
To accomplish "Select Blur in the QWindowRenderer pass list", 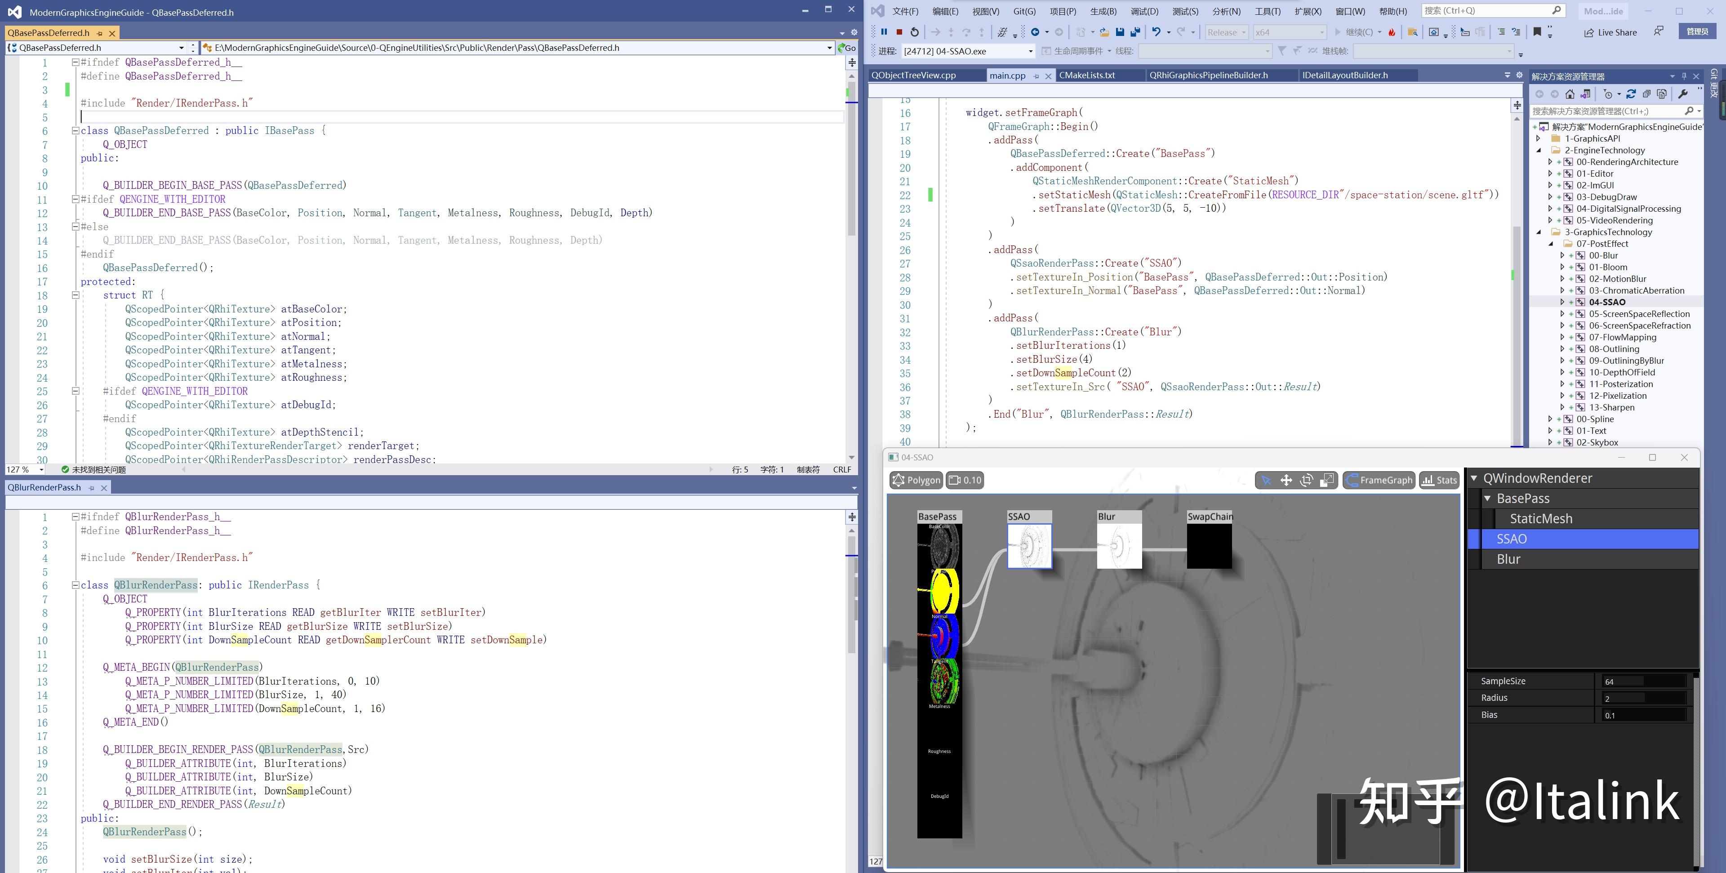I will (1508, 558).
